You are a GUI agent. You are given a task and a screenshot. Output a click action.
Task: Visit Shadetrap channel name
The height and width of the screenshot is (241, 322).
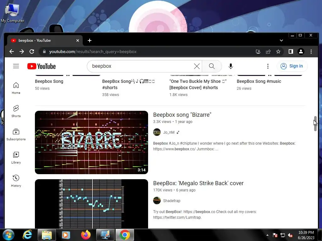click(172, 201)
